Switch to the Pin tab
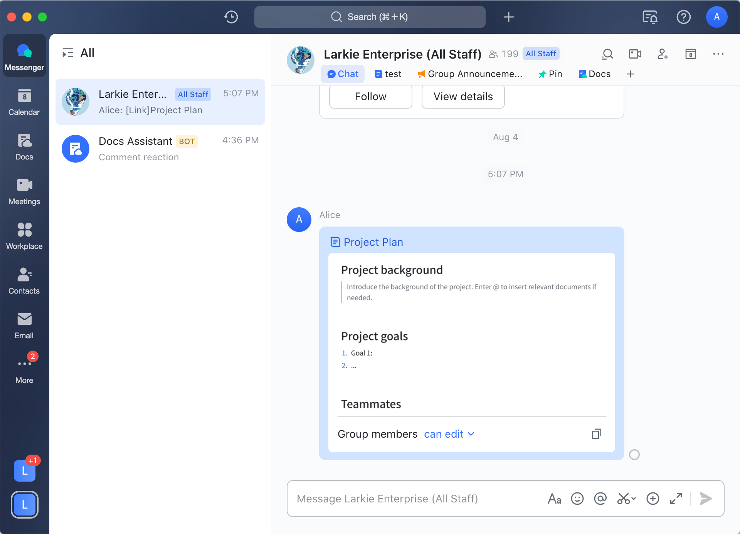 coord(550,74)
